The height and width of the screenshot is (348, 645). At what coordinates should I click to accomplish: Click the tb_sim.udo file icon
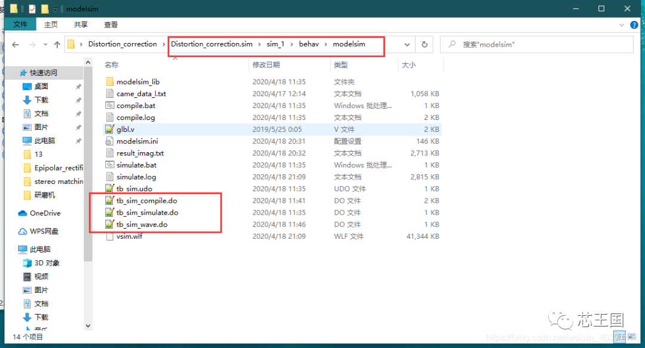point(110,189)
